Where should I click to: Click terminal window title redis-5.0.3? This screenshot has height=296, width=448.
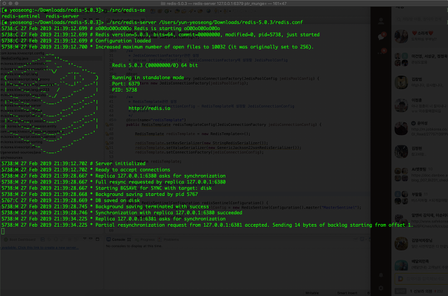click(x=224, y=3)
